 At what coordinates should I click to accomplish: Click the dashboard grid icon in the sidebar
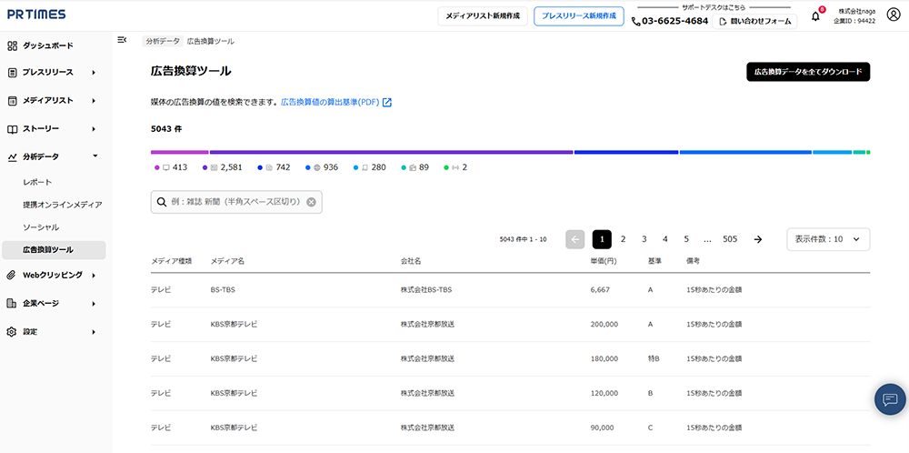click(12, 45)
